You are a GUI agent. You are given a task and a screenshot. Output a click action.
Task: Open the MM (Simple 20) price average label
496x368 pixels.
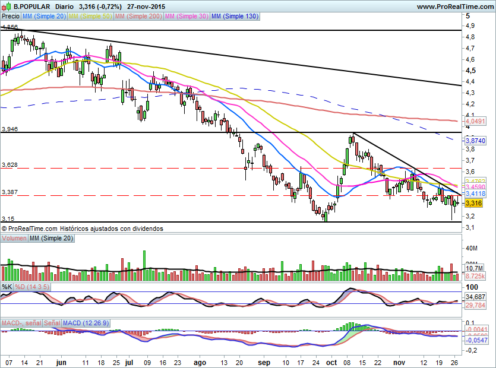click(x=44, y=16)
